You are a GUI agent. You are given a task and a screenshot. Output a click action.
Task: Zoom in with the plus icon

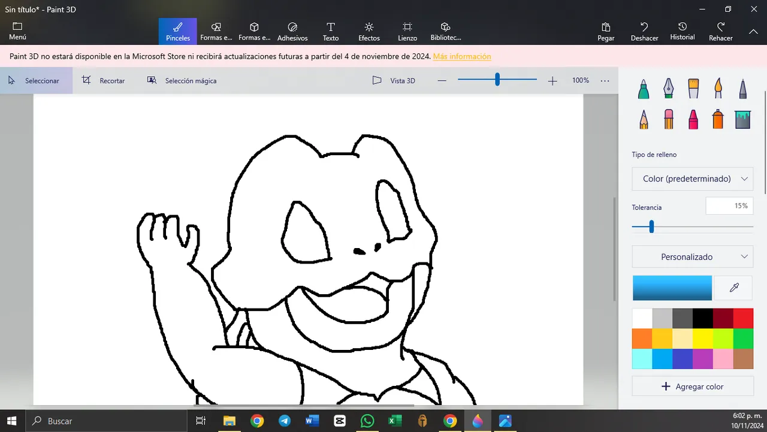pyautogui.click(x=552, y=80)
